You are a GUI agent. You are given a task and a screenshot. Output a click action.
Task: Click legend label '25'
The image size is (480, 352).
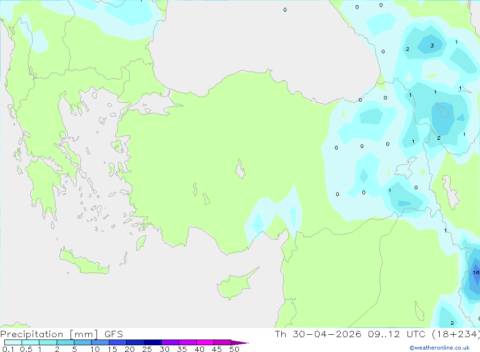(x=147, y=349)
